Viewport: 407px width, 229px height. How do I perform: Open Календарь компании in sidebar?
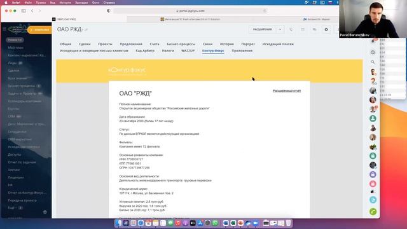[24, 101]
